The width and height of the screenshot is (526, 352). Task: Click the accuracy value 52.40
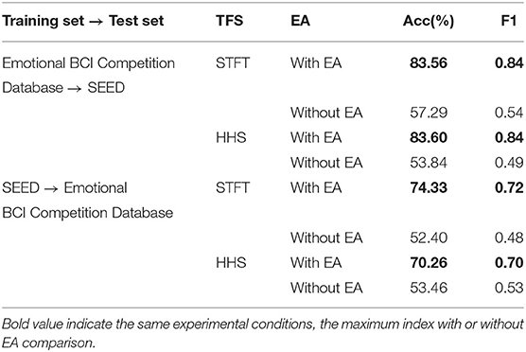(x=429, y=238)
